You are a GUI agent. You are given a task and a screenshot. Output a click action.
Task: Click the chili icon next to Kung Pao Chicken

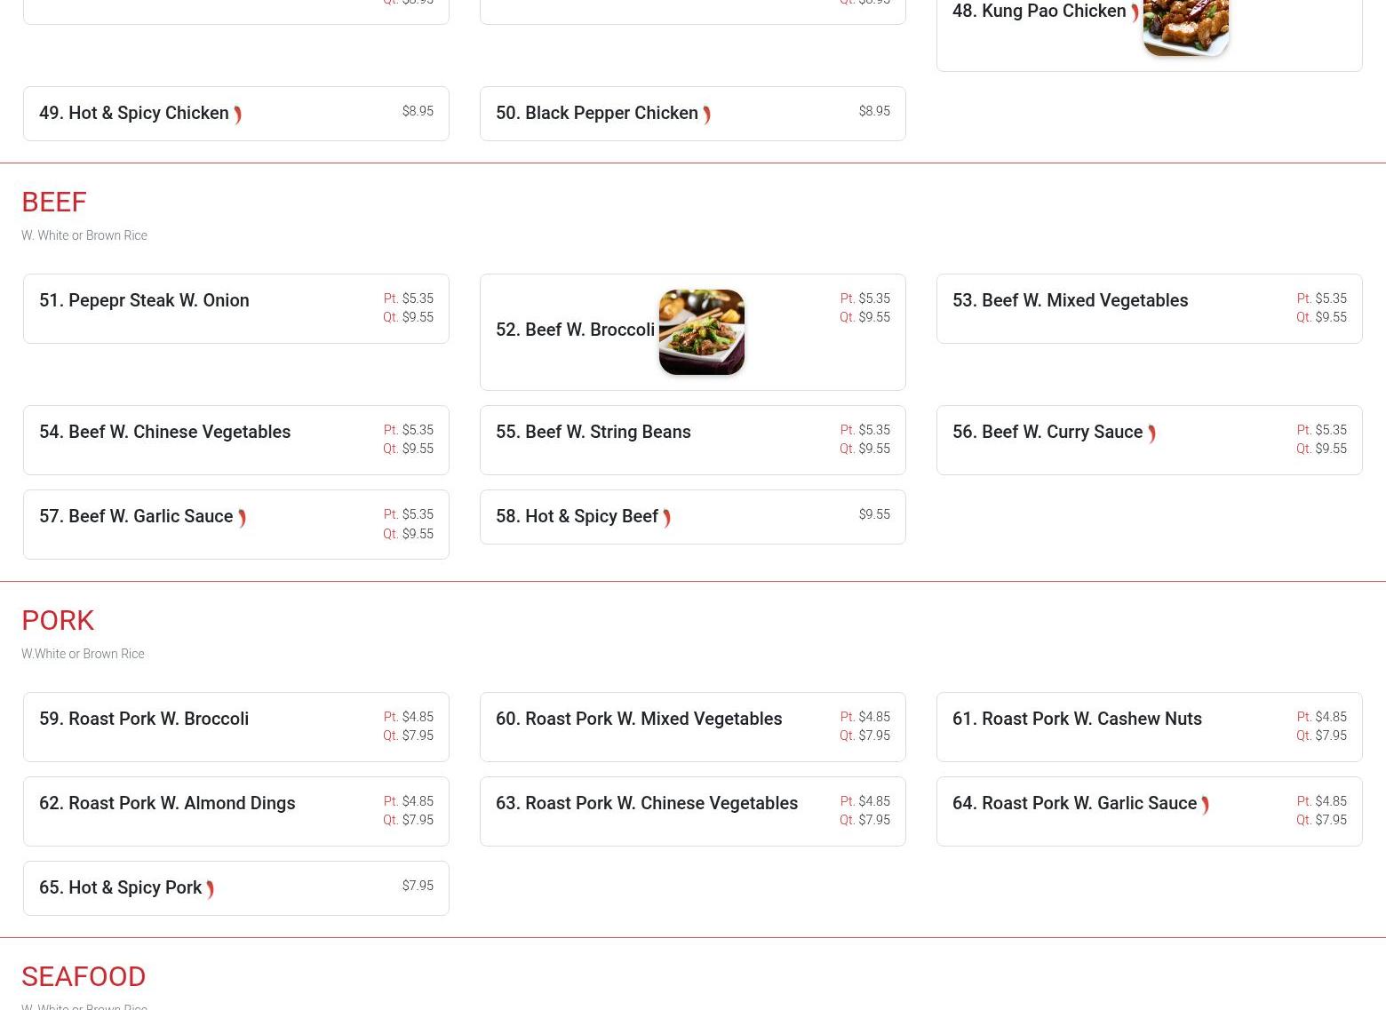tap(1135, 12)
